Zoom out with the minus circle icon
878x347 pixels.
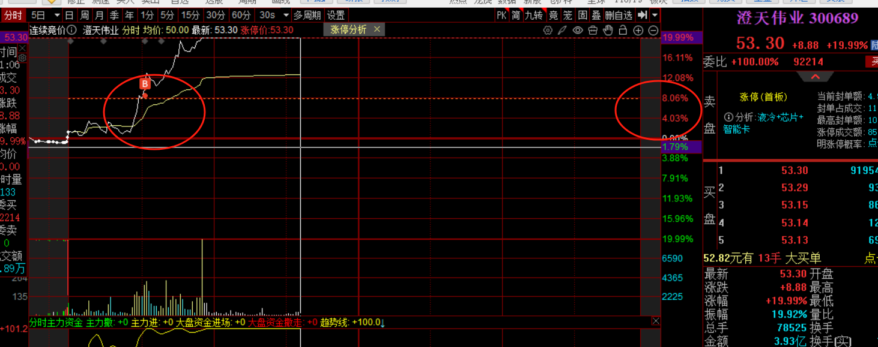pos(653,30)
